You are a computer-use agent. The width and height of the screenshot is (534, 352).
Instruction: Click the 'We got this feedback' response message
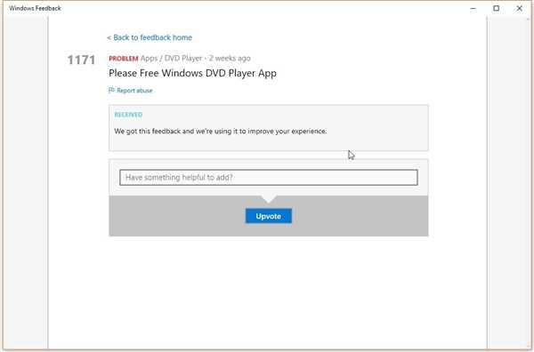coord(221,132)
